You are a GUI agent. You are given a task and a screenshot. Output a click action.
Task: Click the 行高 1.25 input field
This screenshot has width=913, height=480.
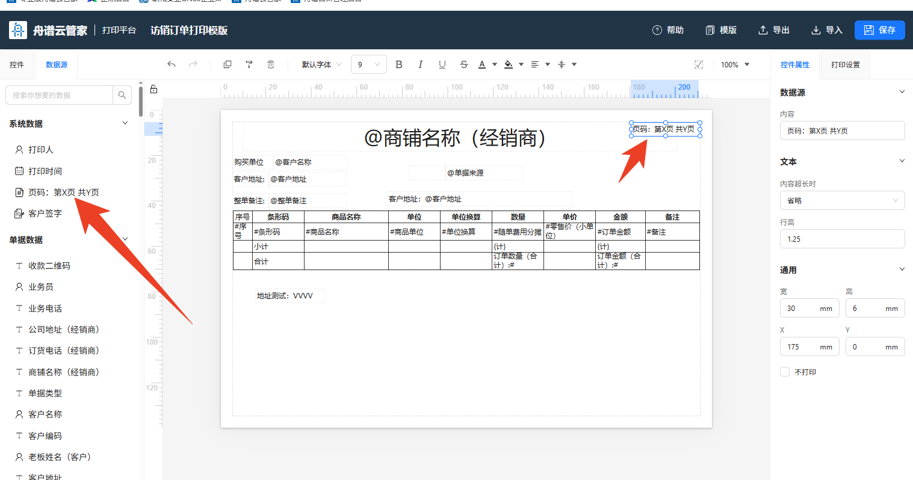[843, 239]
